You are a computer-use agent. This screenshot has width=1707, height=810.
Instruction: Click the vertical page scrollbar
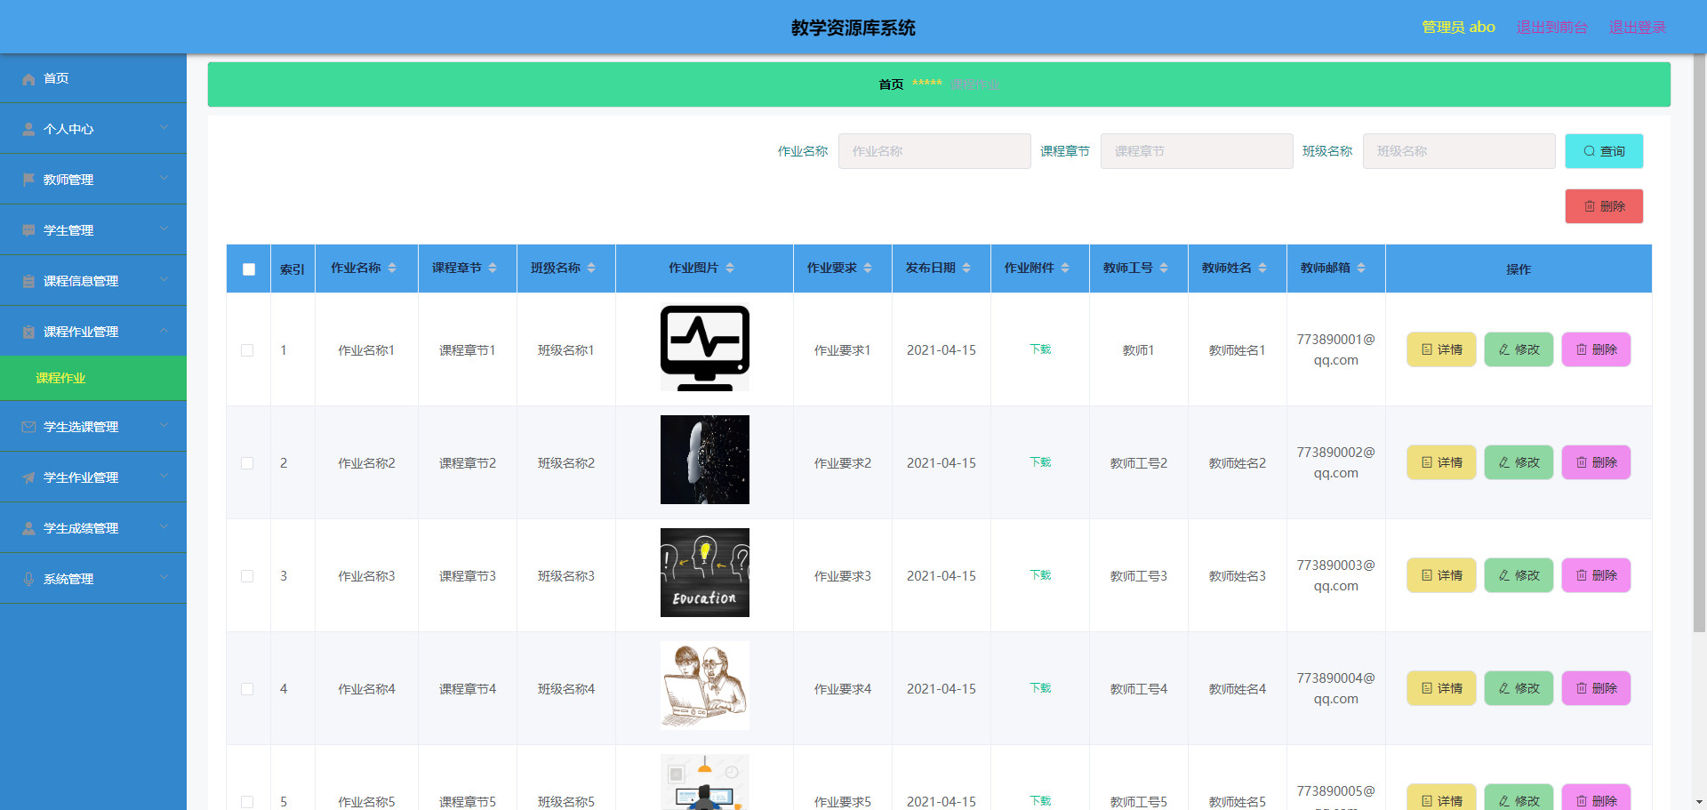1699,356
